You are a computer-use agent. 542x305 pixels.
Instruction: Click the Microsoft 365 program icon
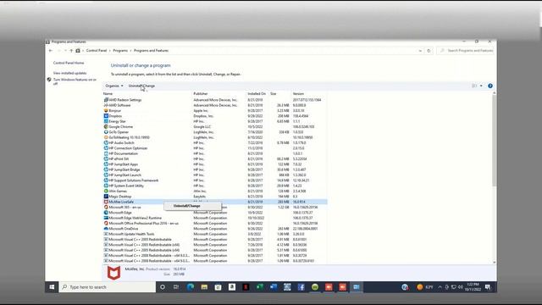106,207
